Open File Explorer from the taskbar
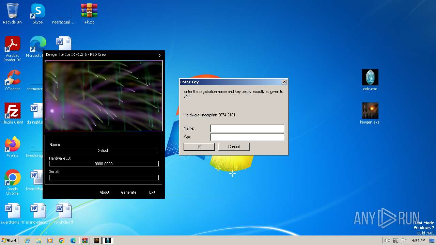 [x=38, y=241]
